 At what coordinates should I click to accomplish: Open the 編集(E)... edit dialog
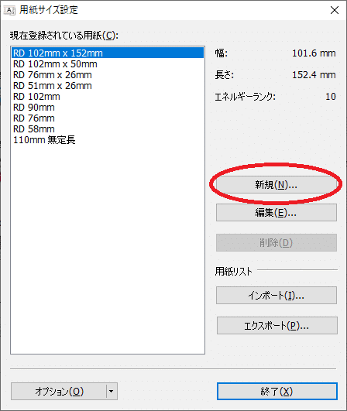pos(277,213)
